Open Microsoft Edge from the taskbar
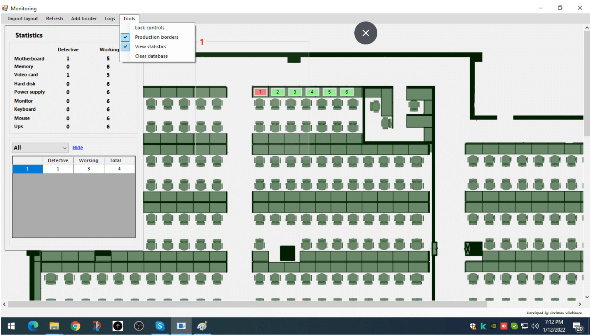590x335 pixels. (33, 326)
